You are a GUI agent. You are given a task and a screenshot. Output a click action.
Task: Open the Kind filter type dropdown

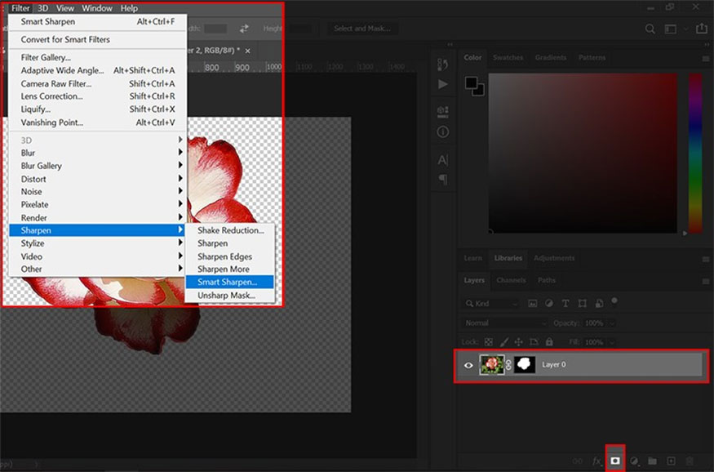click(x=491, y=304)
